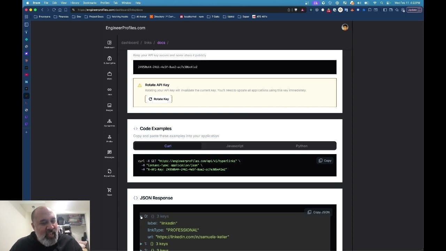Click the date and time in menu bar

coord(407,3)
